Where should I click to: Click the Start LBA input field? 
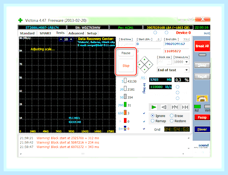149,44
